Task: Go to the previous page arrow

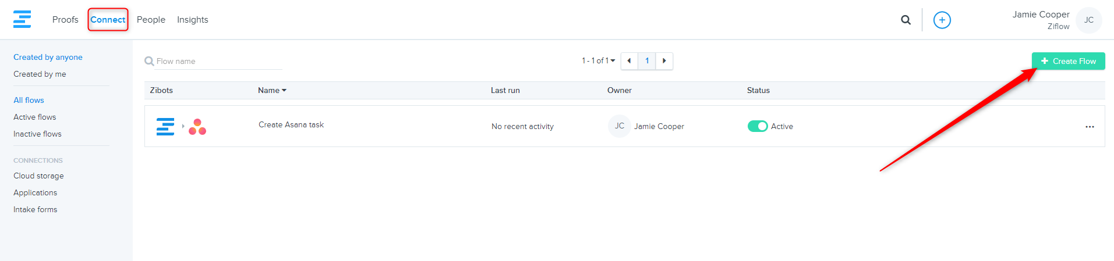Action: click(x=629, y=61)
